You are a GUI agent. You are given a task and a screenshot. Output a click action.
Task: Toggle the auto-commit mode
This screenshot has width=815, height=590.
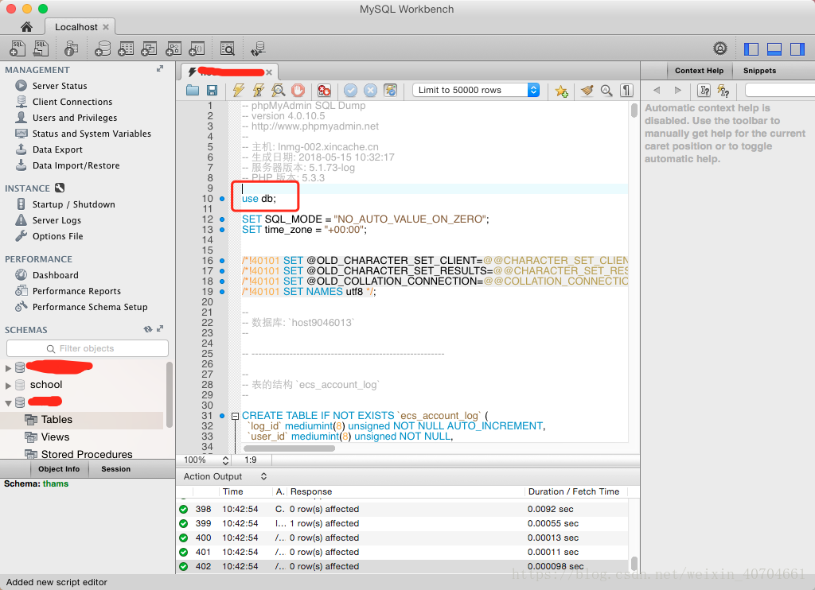click(390, 91)
